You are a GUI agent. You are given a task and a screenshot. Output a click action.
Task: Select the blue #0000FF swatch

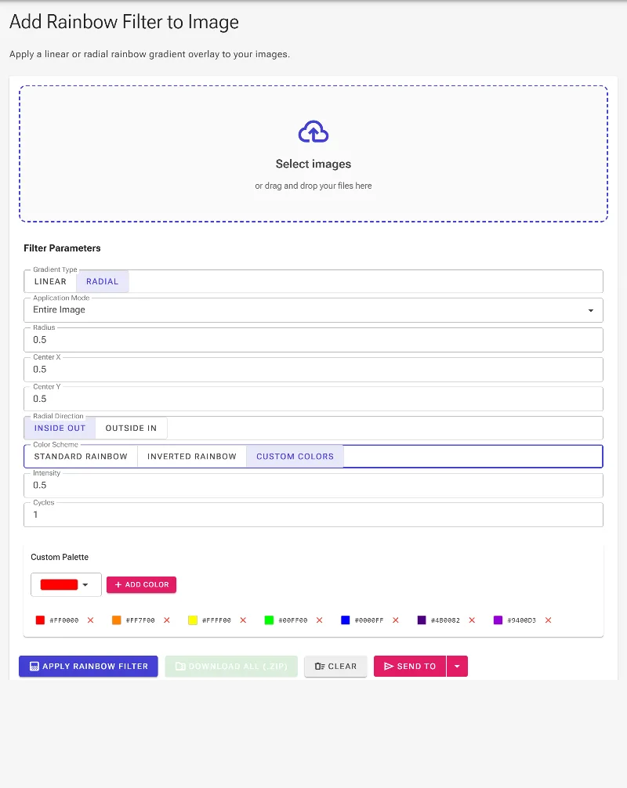[x=346, y=620]
